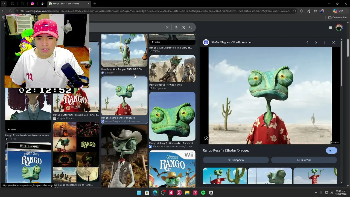350x197 pixels.
Task: Show the next image in preview panel
Action: (x=316, y=42)
